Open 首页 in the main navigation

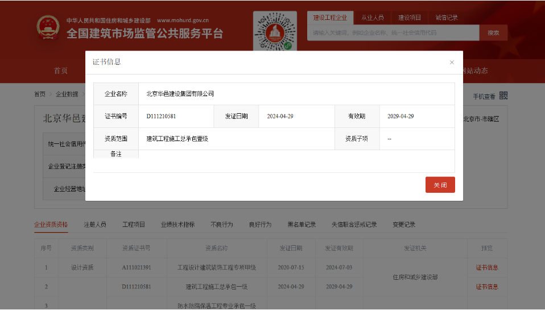pyautogui.click(x=61, y=71)
